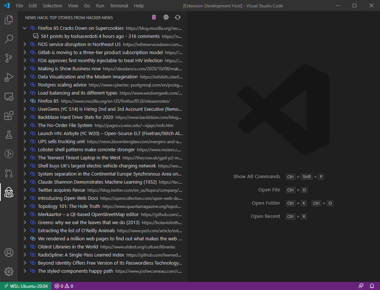Screen dimensions: 380x290
Task: Expand FiOS service disruption story
Action: (25, 44)
